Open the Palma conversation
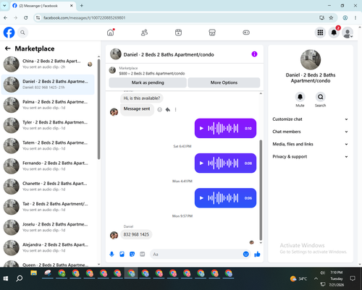The height and width of the screenshot is (290, 362). coord(48,105)
